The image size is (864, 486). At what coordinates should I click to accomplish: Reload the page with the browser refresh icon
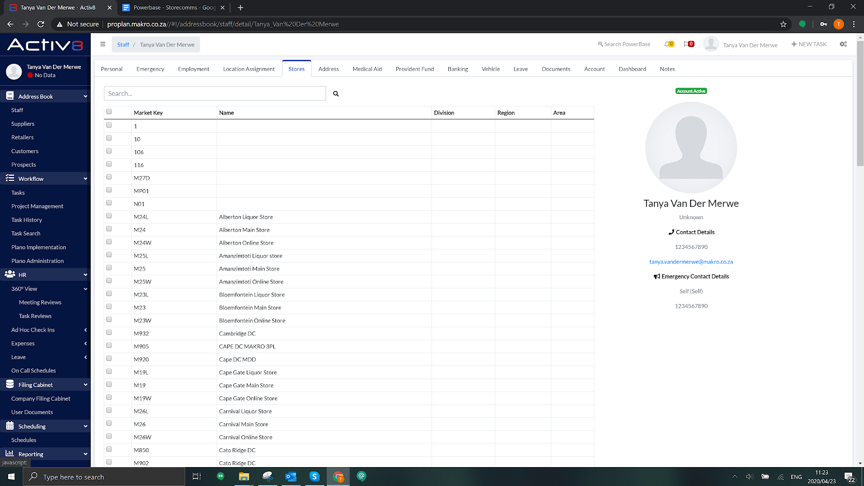point(40,24)
